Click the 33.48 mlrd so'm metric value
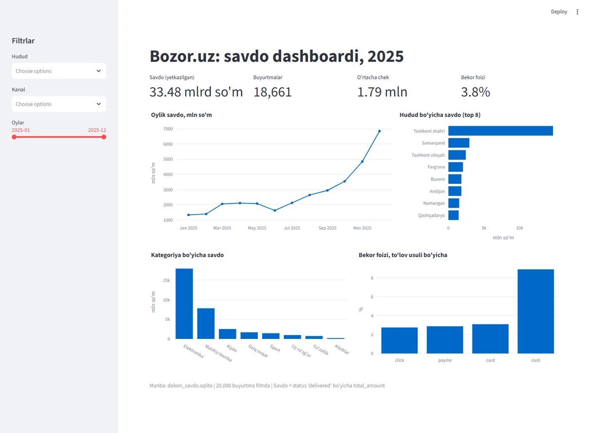 click(x=196, y=92)
